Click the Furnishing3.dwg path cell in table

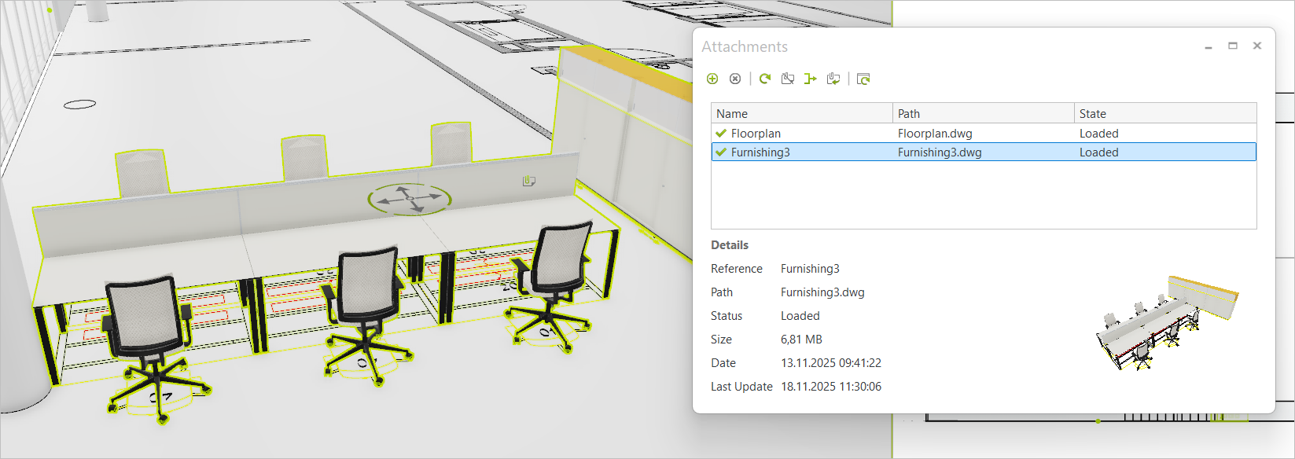[940, 152]
